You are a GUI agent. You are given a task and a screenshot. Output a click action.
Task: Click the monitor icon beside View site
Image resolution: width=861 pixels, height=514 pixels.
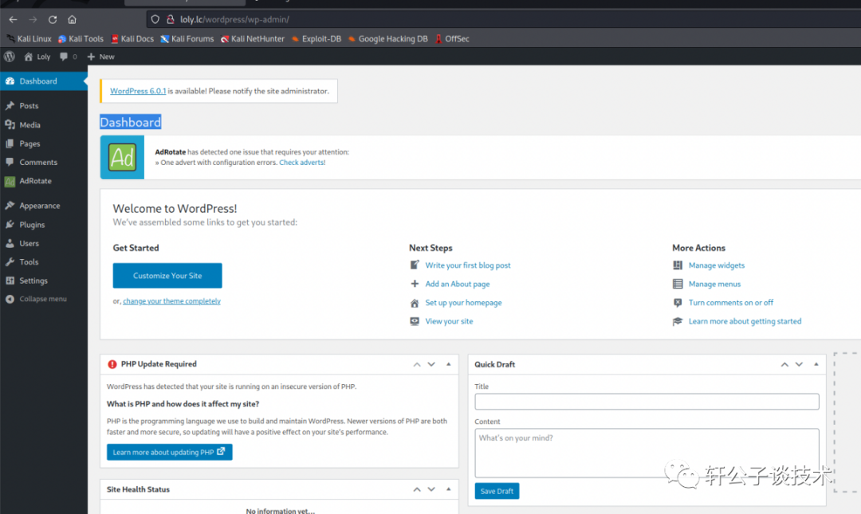click(415, 321)
